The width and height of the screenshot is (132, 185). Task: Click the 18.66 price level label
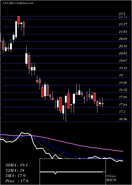123,82
